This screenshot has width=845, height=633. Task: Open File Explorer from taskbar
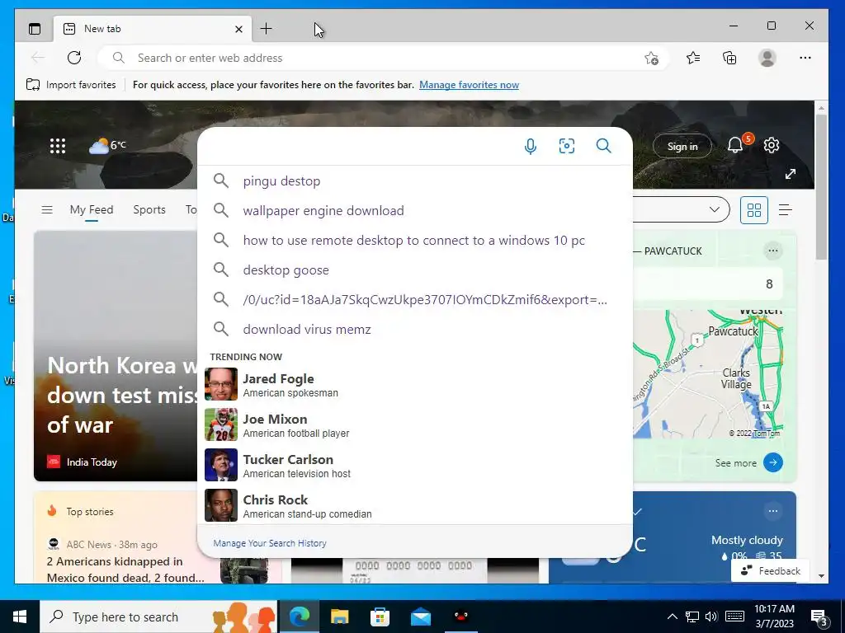pyautogui.click(x=339, y=617)
